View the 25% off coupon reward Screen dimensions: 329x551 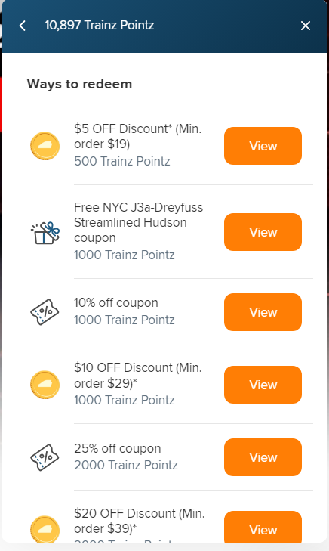[x=263, y=457]
